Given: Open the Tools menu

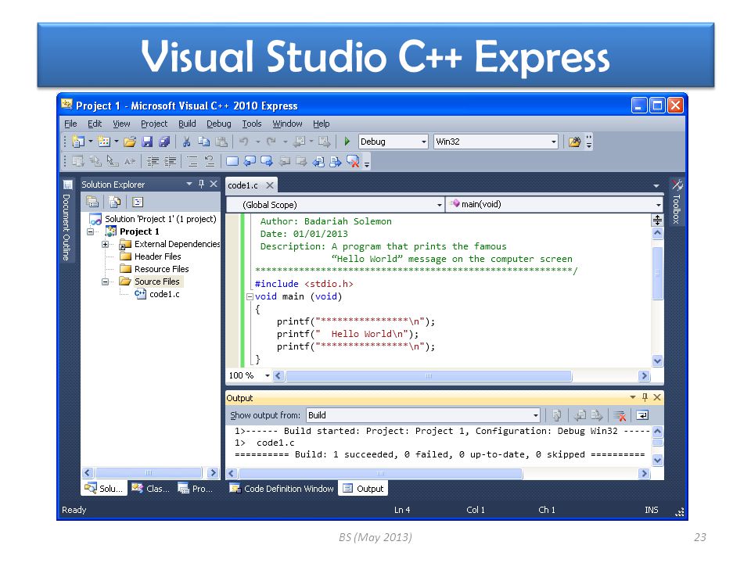Looking at the screenshot, I should 251,124.
